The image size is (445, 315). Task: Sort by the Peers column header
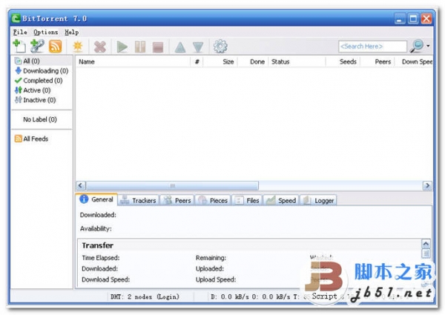378,62
